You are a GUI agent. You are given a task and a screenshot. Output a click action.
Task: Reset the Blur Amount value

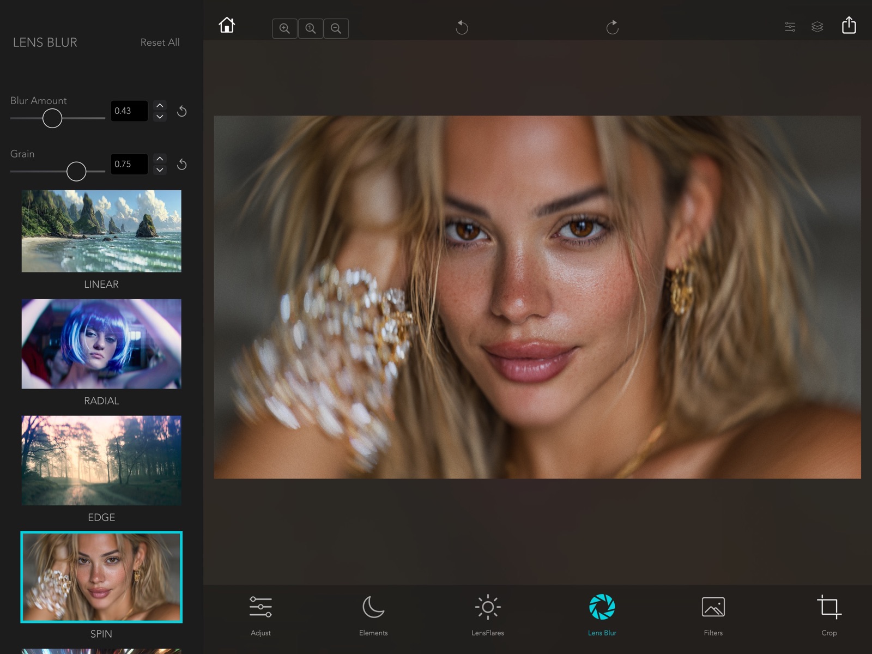click(182, 111)
